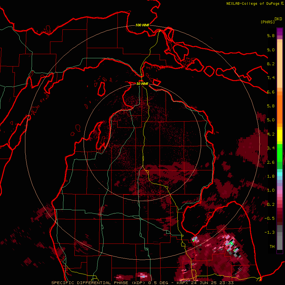
Task: Click the 50 NMI range ring label
Action: 142,84
